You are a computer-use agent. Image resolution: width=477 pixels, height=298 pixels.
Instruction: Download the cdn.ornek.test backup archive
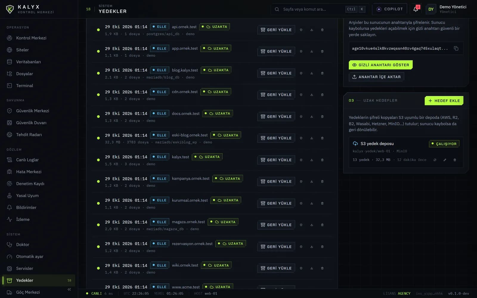pos(312,95)
